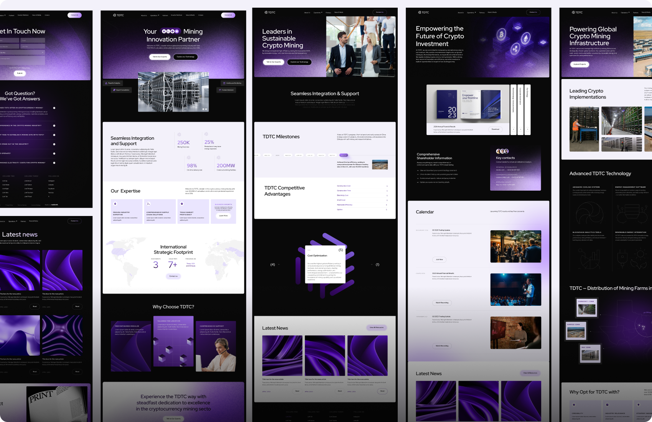This screenshot has width=652, height=422.
Task: Click Contact us under International Strategic Footprint
Action: click(173, 276)
